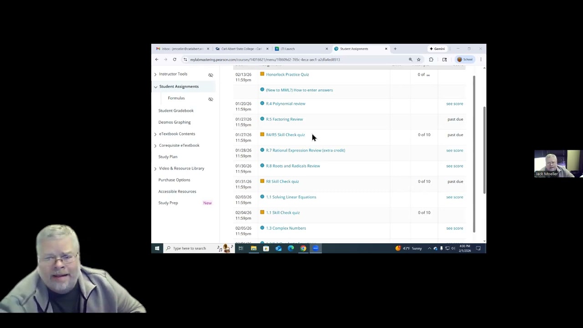Click the Gemini button

tap(437, 49)
